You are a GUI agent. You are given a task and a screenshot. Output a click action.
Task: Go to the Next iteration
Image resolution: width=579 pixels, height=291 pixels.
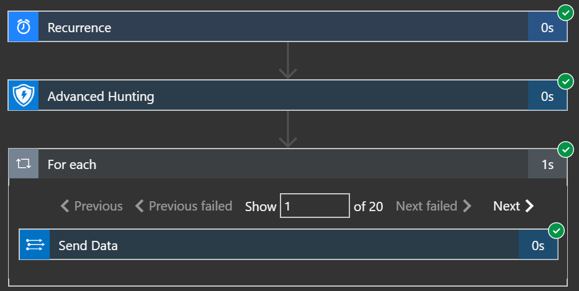[x=513, y=206]
